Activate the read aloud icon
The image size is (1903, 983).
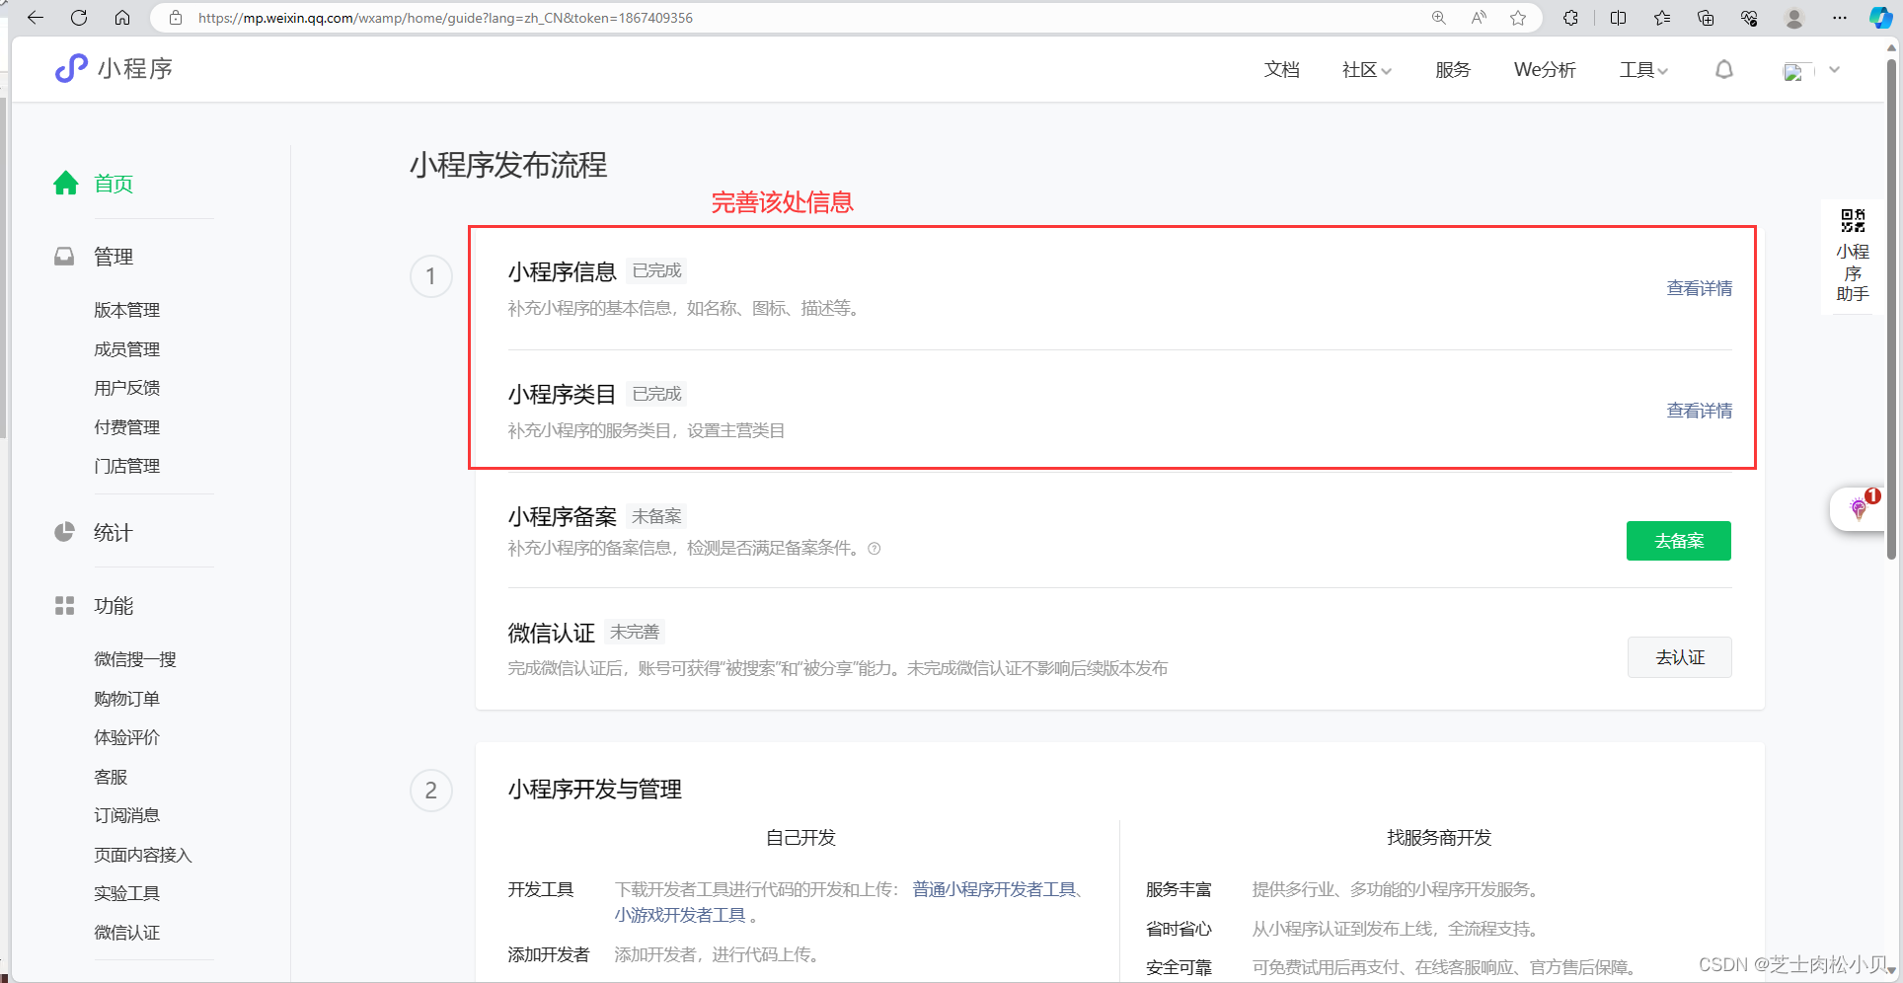pyautogui.click(x=1479, y=18)
